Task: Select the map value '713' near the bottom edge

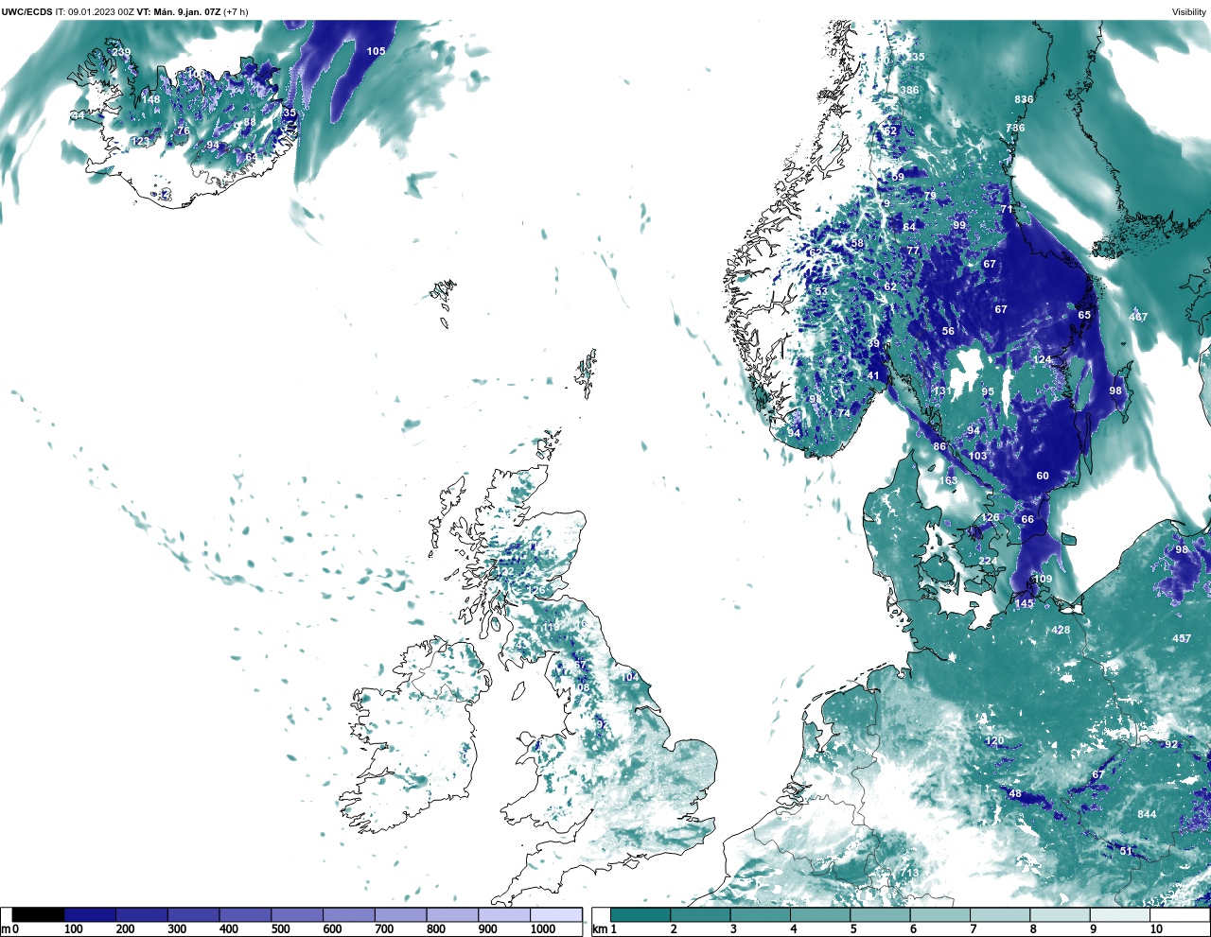Action: [x=910, y=873]
